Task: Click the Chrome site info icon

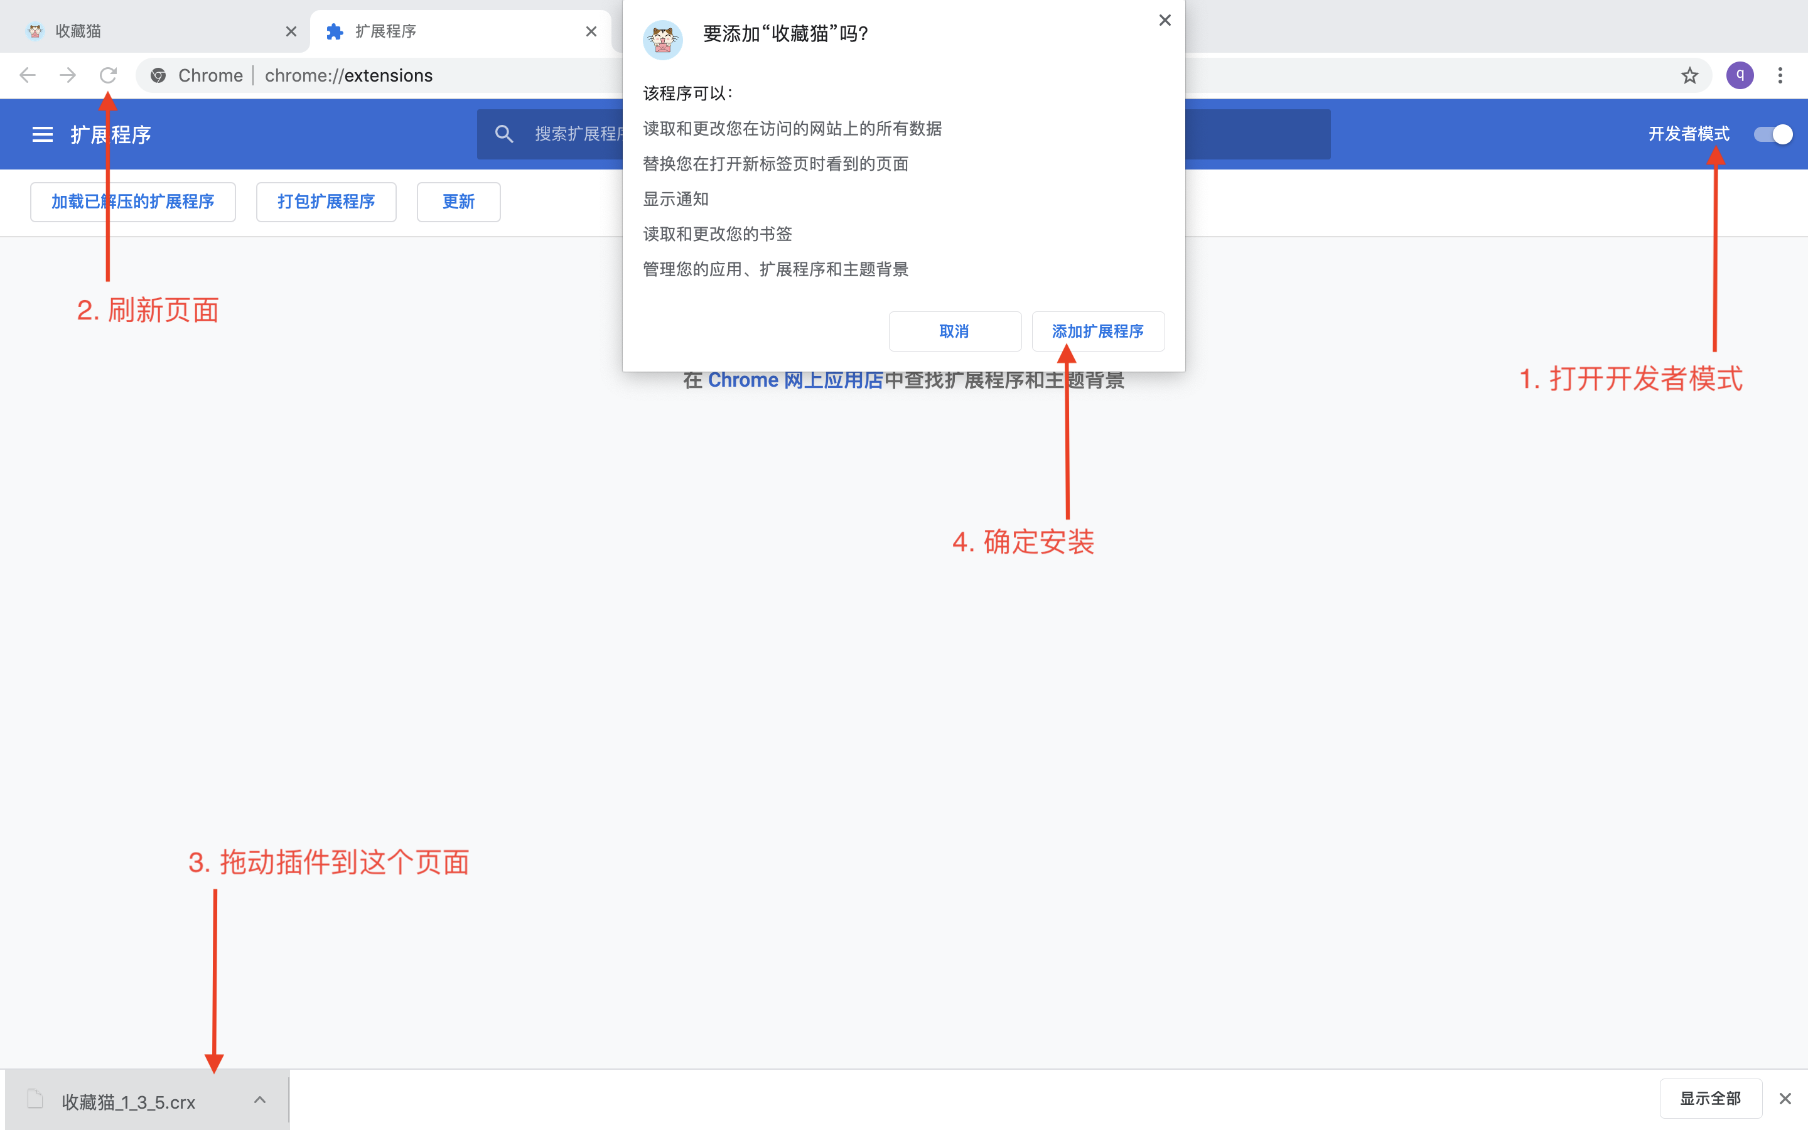Action: click(158, 75)
